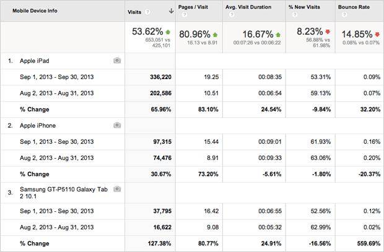Click help icon beside Visits header
The height and width of the screenshot is (252, 384).
(x=146, y=11)
